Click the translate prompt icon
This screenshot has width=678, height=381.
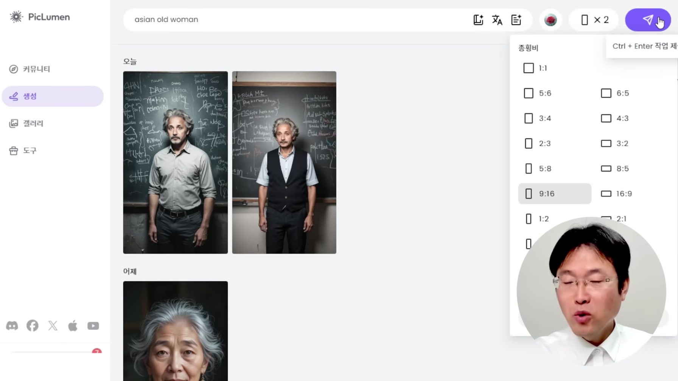(x=497, y=20)
